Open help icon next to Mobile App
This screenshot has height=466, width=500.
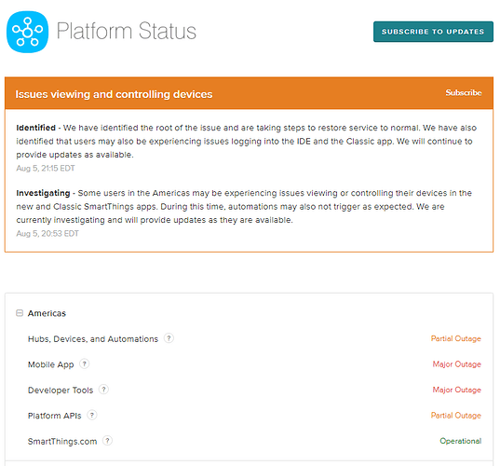84,363
